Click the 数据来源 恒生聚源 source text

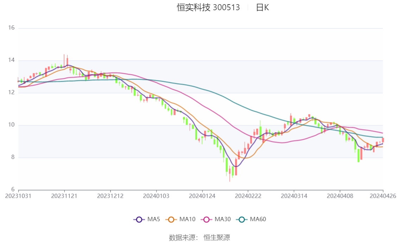pos(199,238)
